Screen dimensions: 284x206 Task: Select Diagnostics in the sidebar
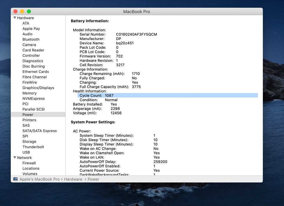point(33,61)
